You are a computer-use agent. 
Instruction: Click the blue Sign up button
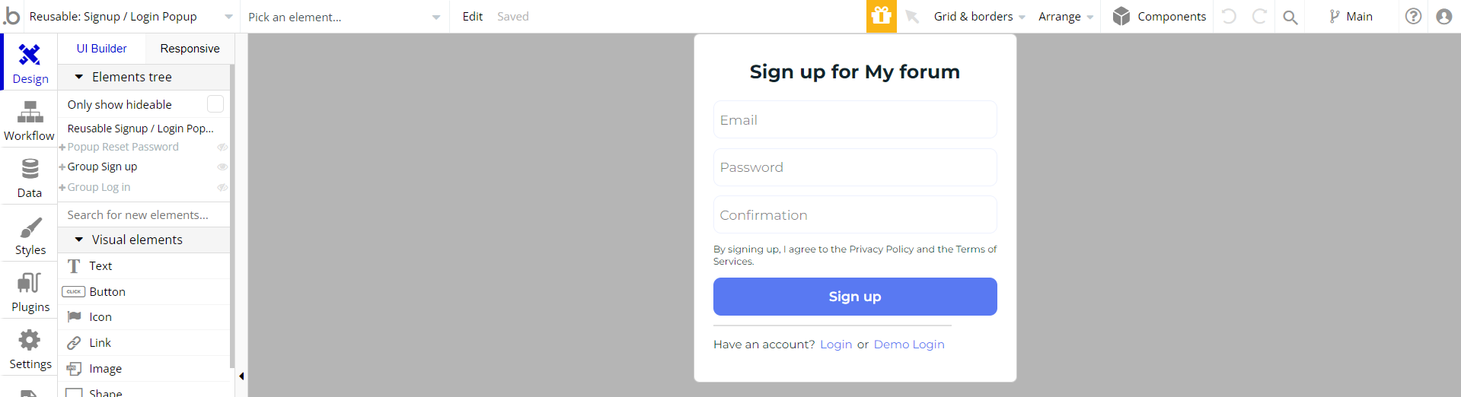(x=855, y=297)
